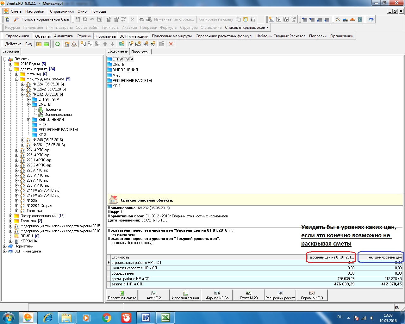Image resolution: width=405 pixels, height=324 pixels.
Task: Open the Справочники menu
Action: click(62, 11)
